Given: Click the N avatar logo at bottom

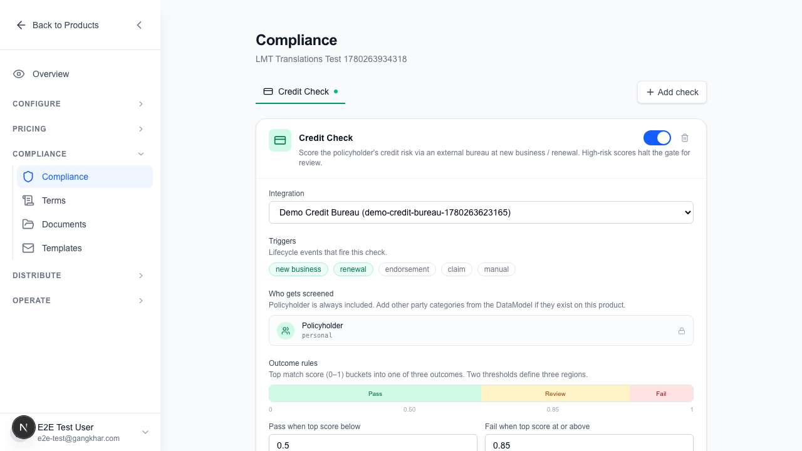Looking at the screenshot, I should [x=24, y=427].
